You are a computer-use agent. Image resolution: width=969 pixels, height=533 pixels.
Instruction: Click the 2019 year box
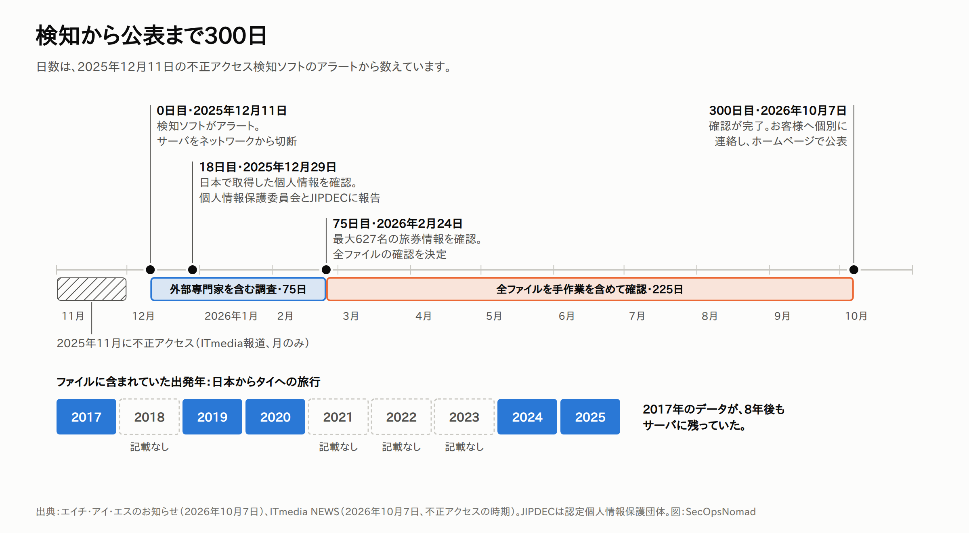tap(212, 417)
